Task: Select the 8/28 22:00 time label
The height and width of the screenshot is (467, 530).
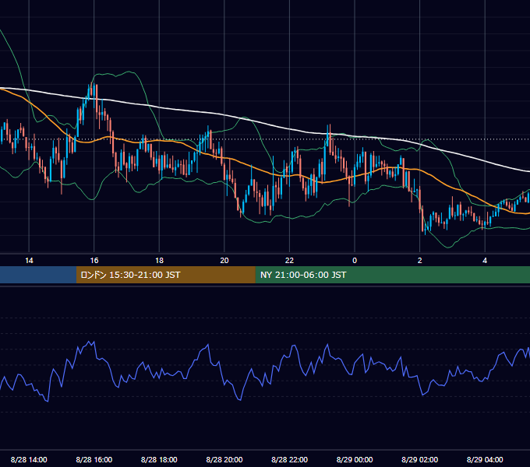Action: point(290,459)
